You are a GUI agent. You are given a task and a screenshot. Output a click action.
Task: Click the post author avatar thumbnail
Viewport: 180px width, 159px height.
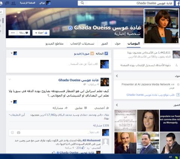click(x=105, y=82)
